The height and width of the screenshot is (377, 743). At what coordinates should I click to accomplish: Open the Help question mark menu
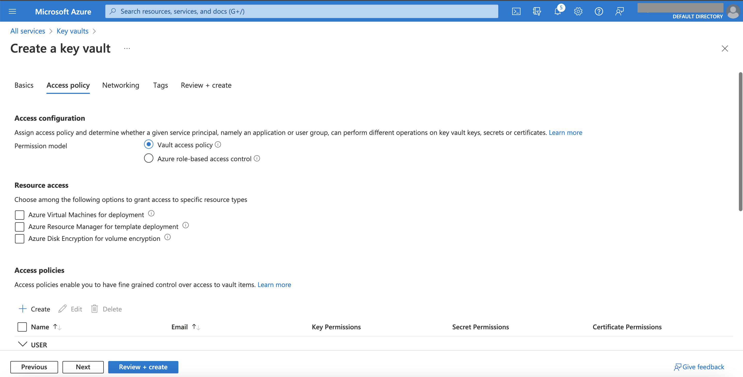coord(599,11)
